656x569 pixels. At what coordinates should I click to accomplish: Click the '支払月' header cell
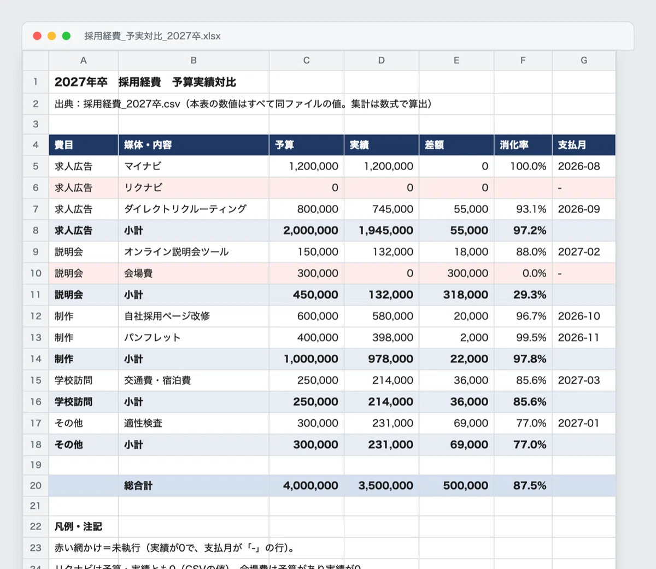584,145
